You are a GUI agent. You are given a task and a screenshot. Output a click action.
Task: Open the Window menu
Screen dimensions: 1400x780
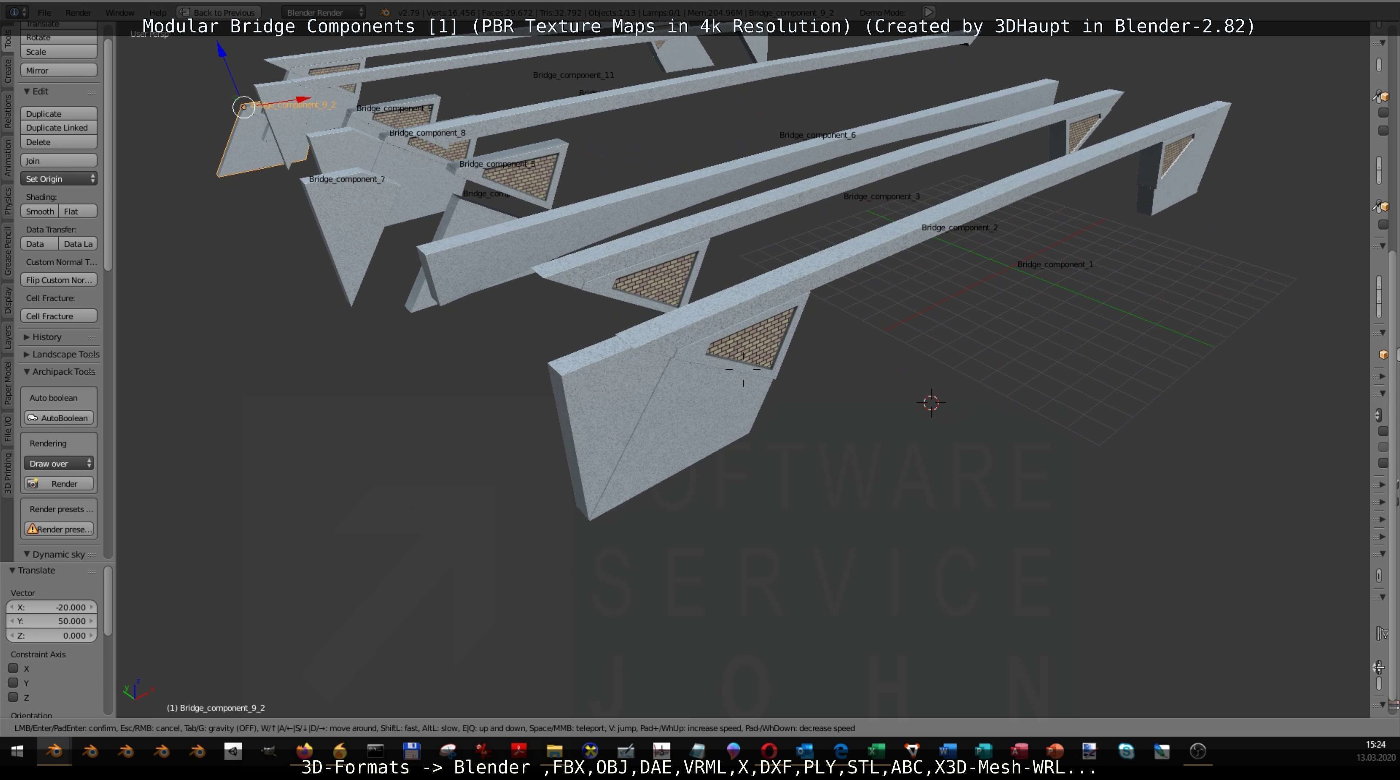coord(119,12)
